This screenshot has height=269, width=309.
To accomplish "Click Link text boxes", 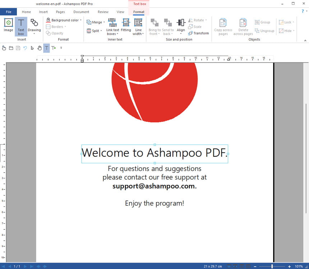I will point(112,27).
